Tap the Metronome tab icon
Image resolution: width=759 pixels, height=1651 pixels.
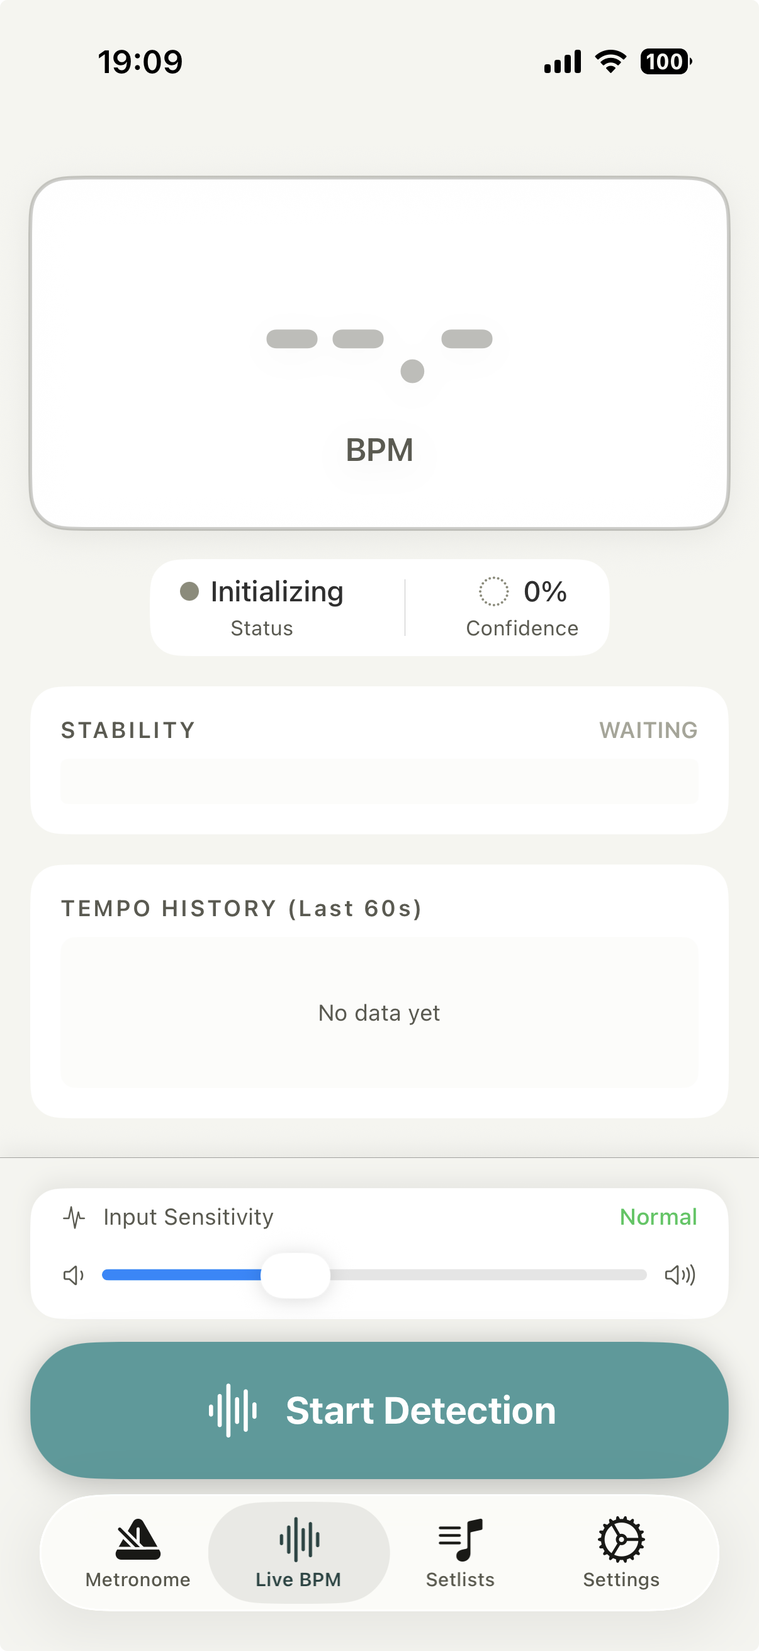tap(138, 1539)
